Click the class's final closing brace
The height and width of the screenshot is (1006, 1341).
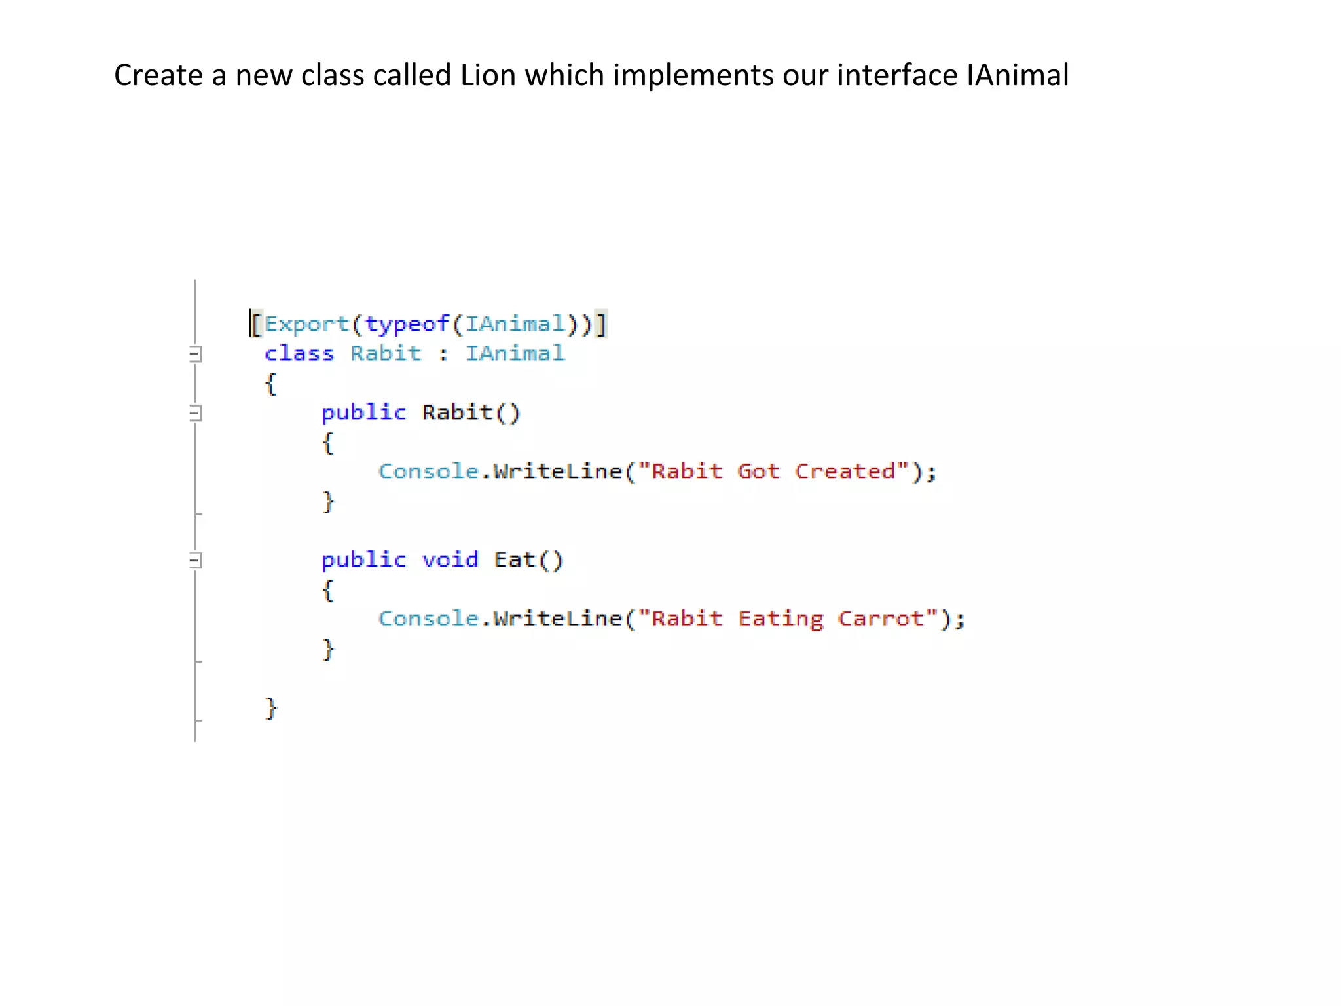[x=270, y=708]
